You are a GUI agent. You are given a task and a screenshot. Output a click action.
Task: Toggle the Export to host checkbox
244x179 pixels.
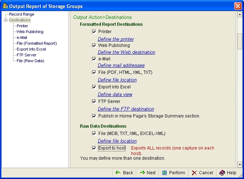point(94,148)
